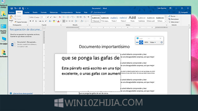The height and width of the screenshot is (111, 198).
Task: Toggle bold (N) formatting
Action: point(30,21)
